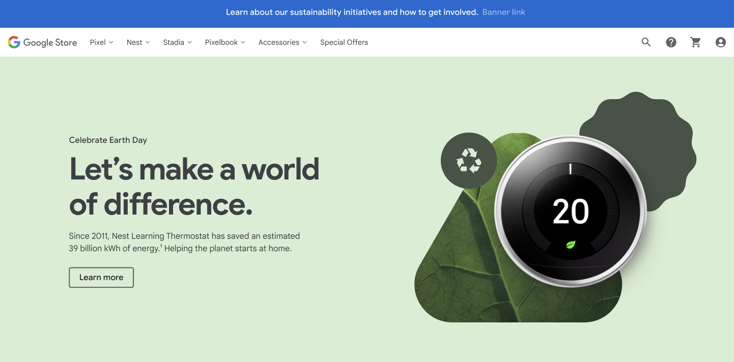Viewport: 734px width, 362px height.
Task: Click the "Let's make a world of difference." headline
Action: [194, 187]
